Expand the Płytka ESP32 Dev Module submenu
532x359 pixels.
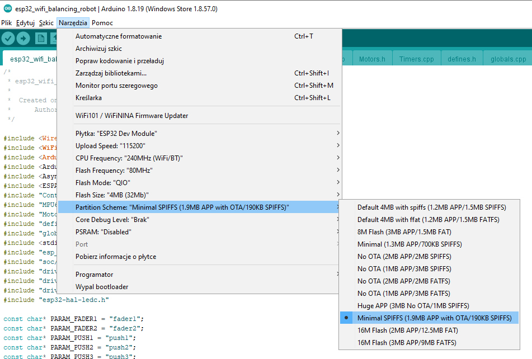199,134
